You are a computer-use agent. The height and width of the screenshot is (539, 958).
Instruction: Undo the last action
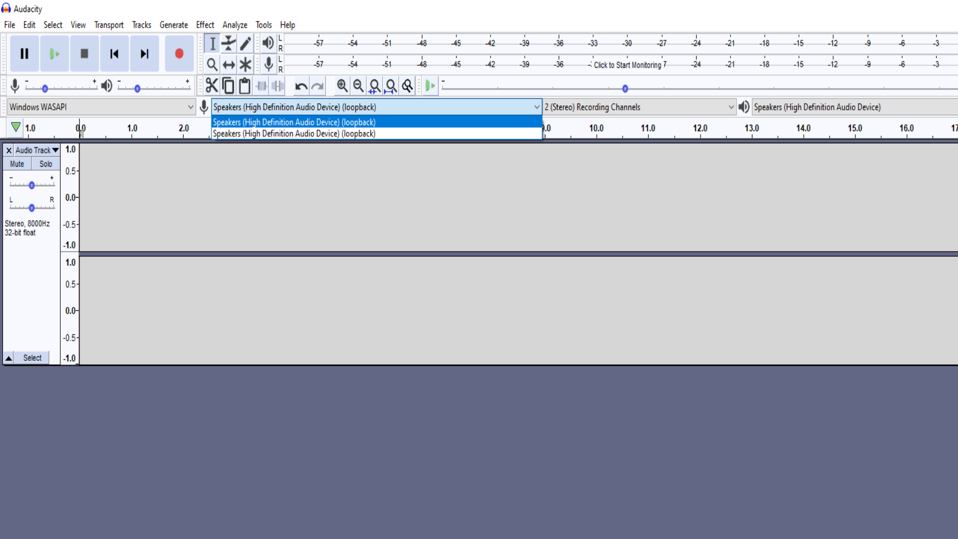pyautogui.click(x=301, y=86)
